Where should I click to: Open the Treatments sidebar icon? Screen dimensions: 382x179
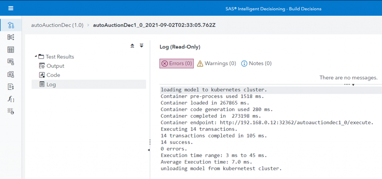11,62
